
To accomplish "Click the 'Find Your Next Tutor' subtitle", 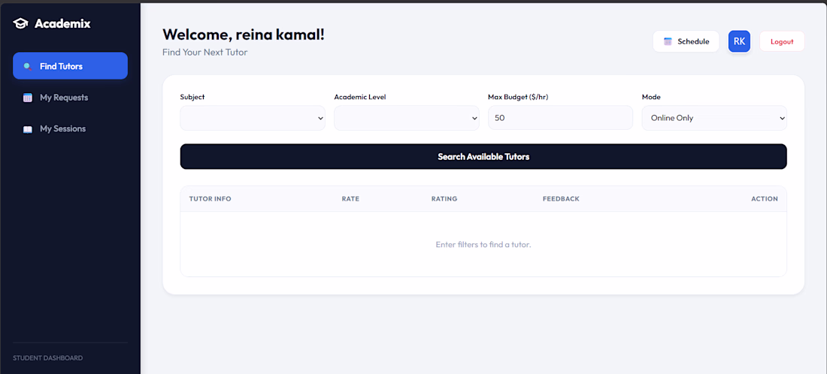I will (204, 52).
